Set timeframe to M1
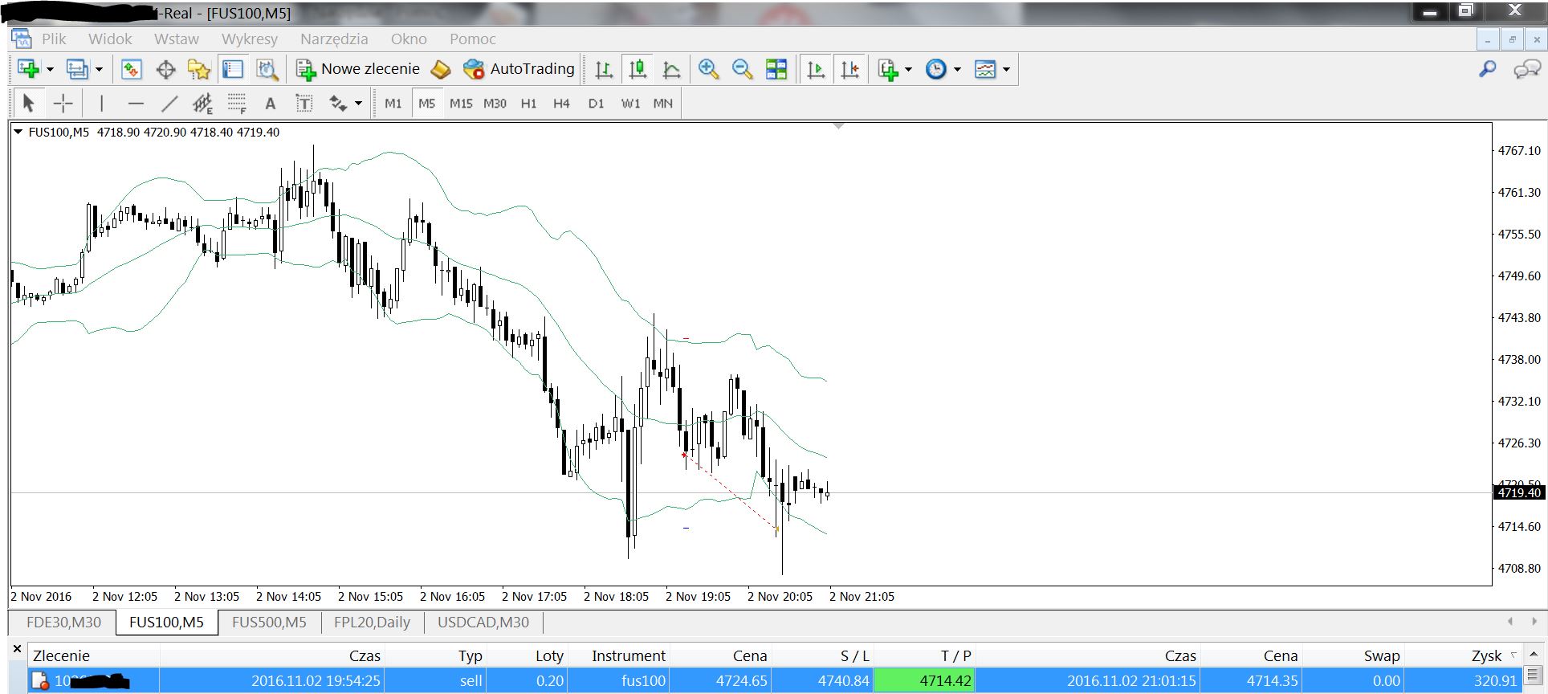This screenshot has height=694, width=1548. [x=393, y=103]
